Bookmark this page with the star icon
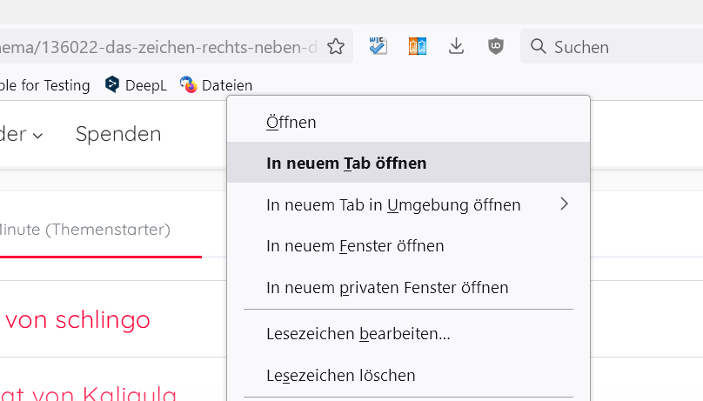Image resolution: width=703 pixels, height=401 pixels. [x=336, y=47]
